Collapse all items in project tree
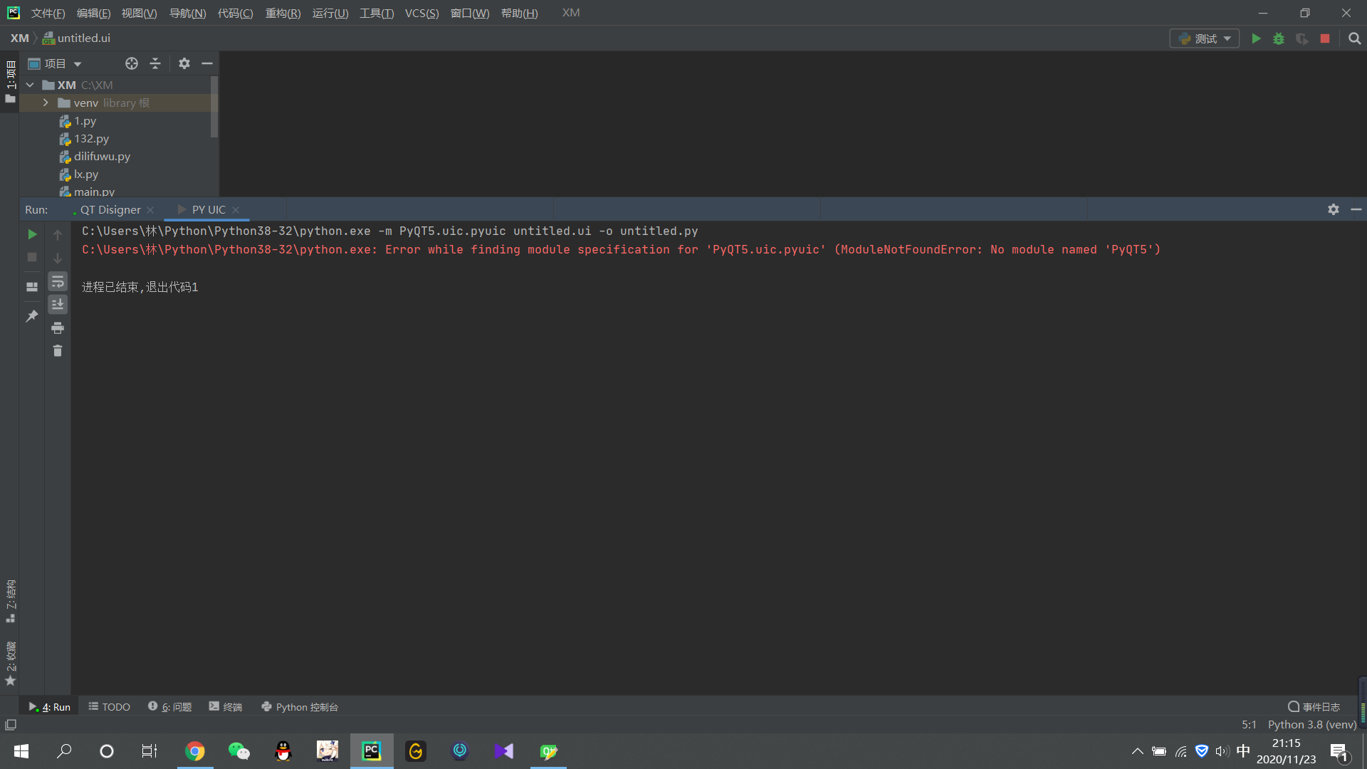This screenshot has width=1367, height=769. (155, 63)
